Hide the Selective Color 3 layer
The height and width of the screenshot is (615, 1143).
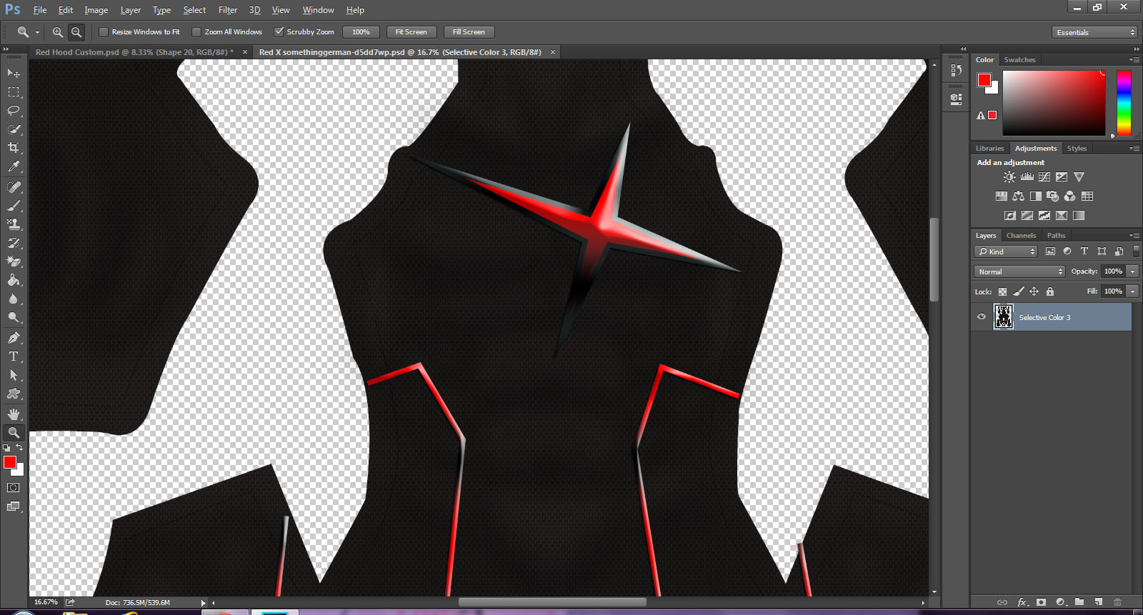(982, 317)
